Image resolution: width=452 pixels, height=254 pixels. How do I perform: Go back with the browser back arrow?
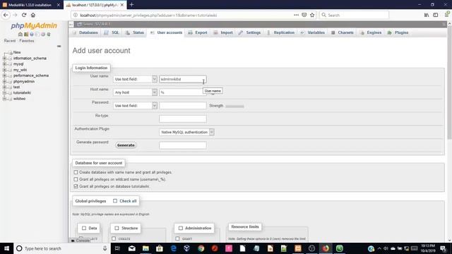coord(6,15)
